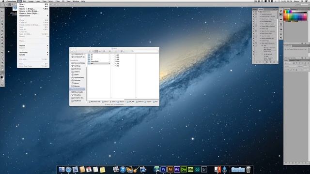Image resolution: width=310 pixels, height=174 pixels.
Task: Select Browse in Mini Bridge… entry
Action: click(x=33, y=11)
